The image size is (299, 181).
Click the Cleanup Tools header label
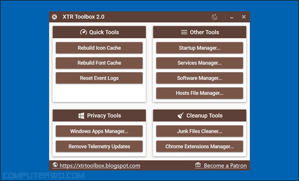pos(205,116)
